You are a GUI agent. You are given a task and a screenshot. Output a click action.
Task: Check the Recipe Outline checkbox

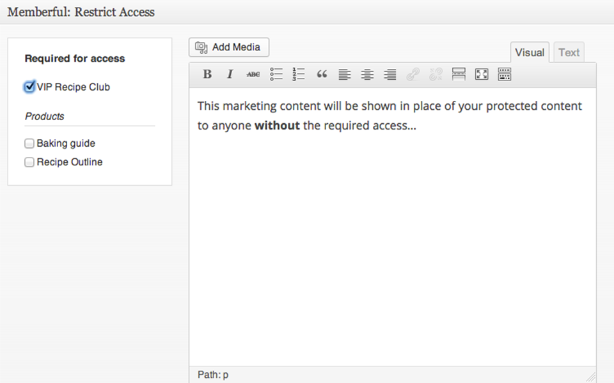(29, 162)
